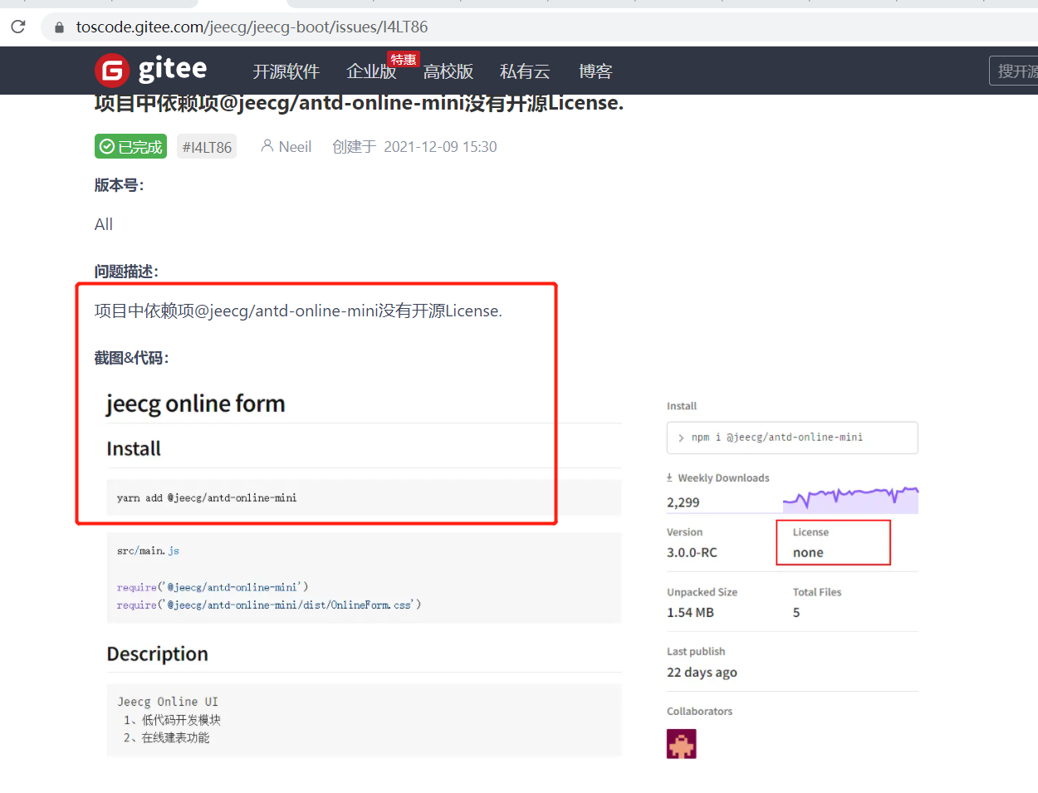1038x793 pixels.
Task: Click the browser reload icon
Action: (18, 27)
